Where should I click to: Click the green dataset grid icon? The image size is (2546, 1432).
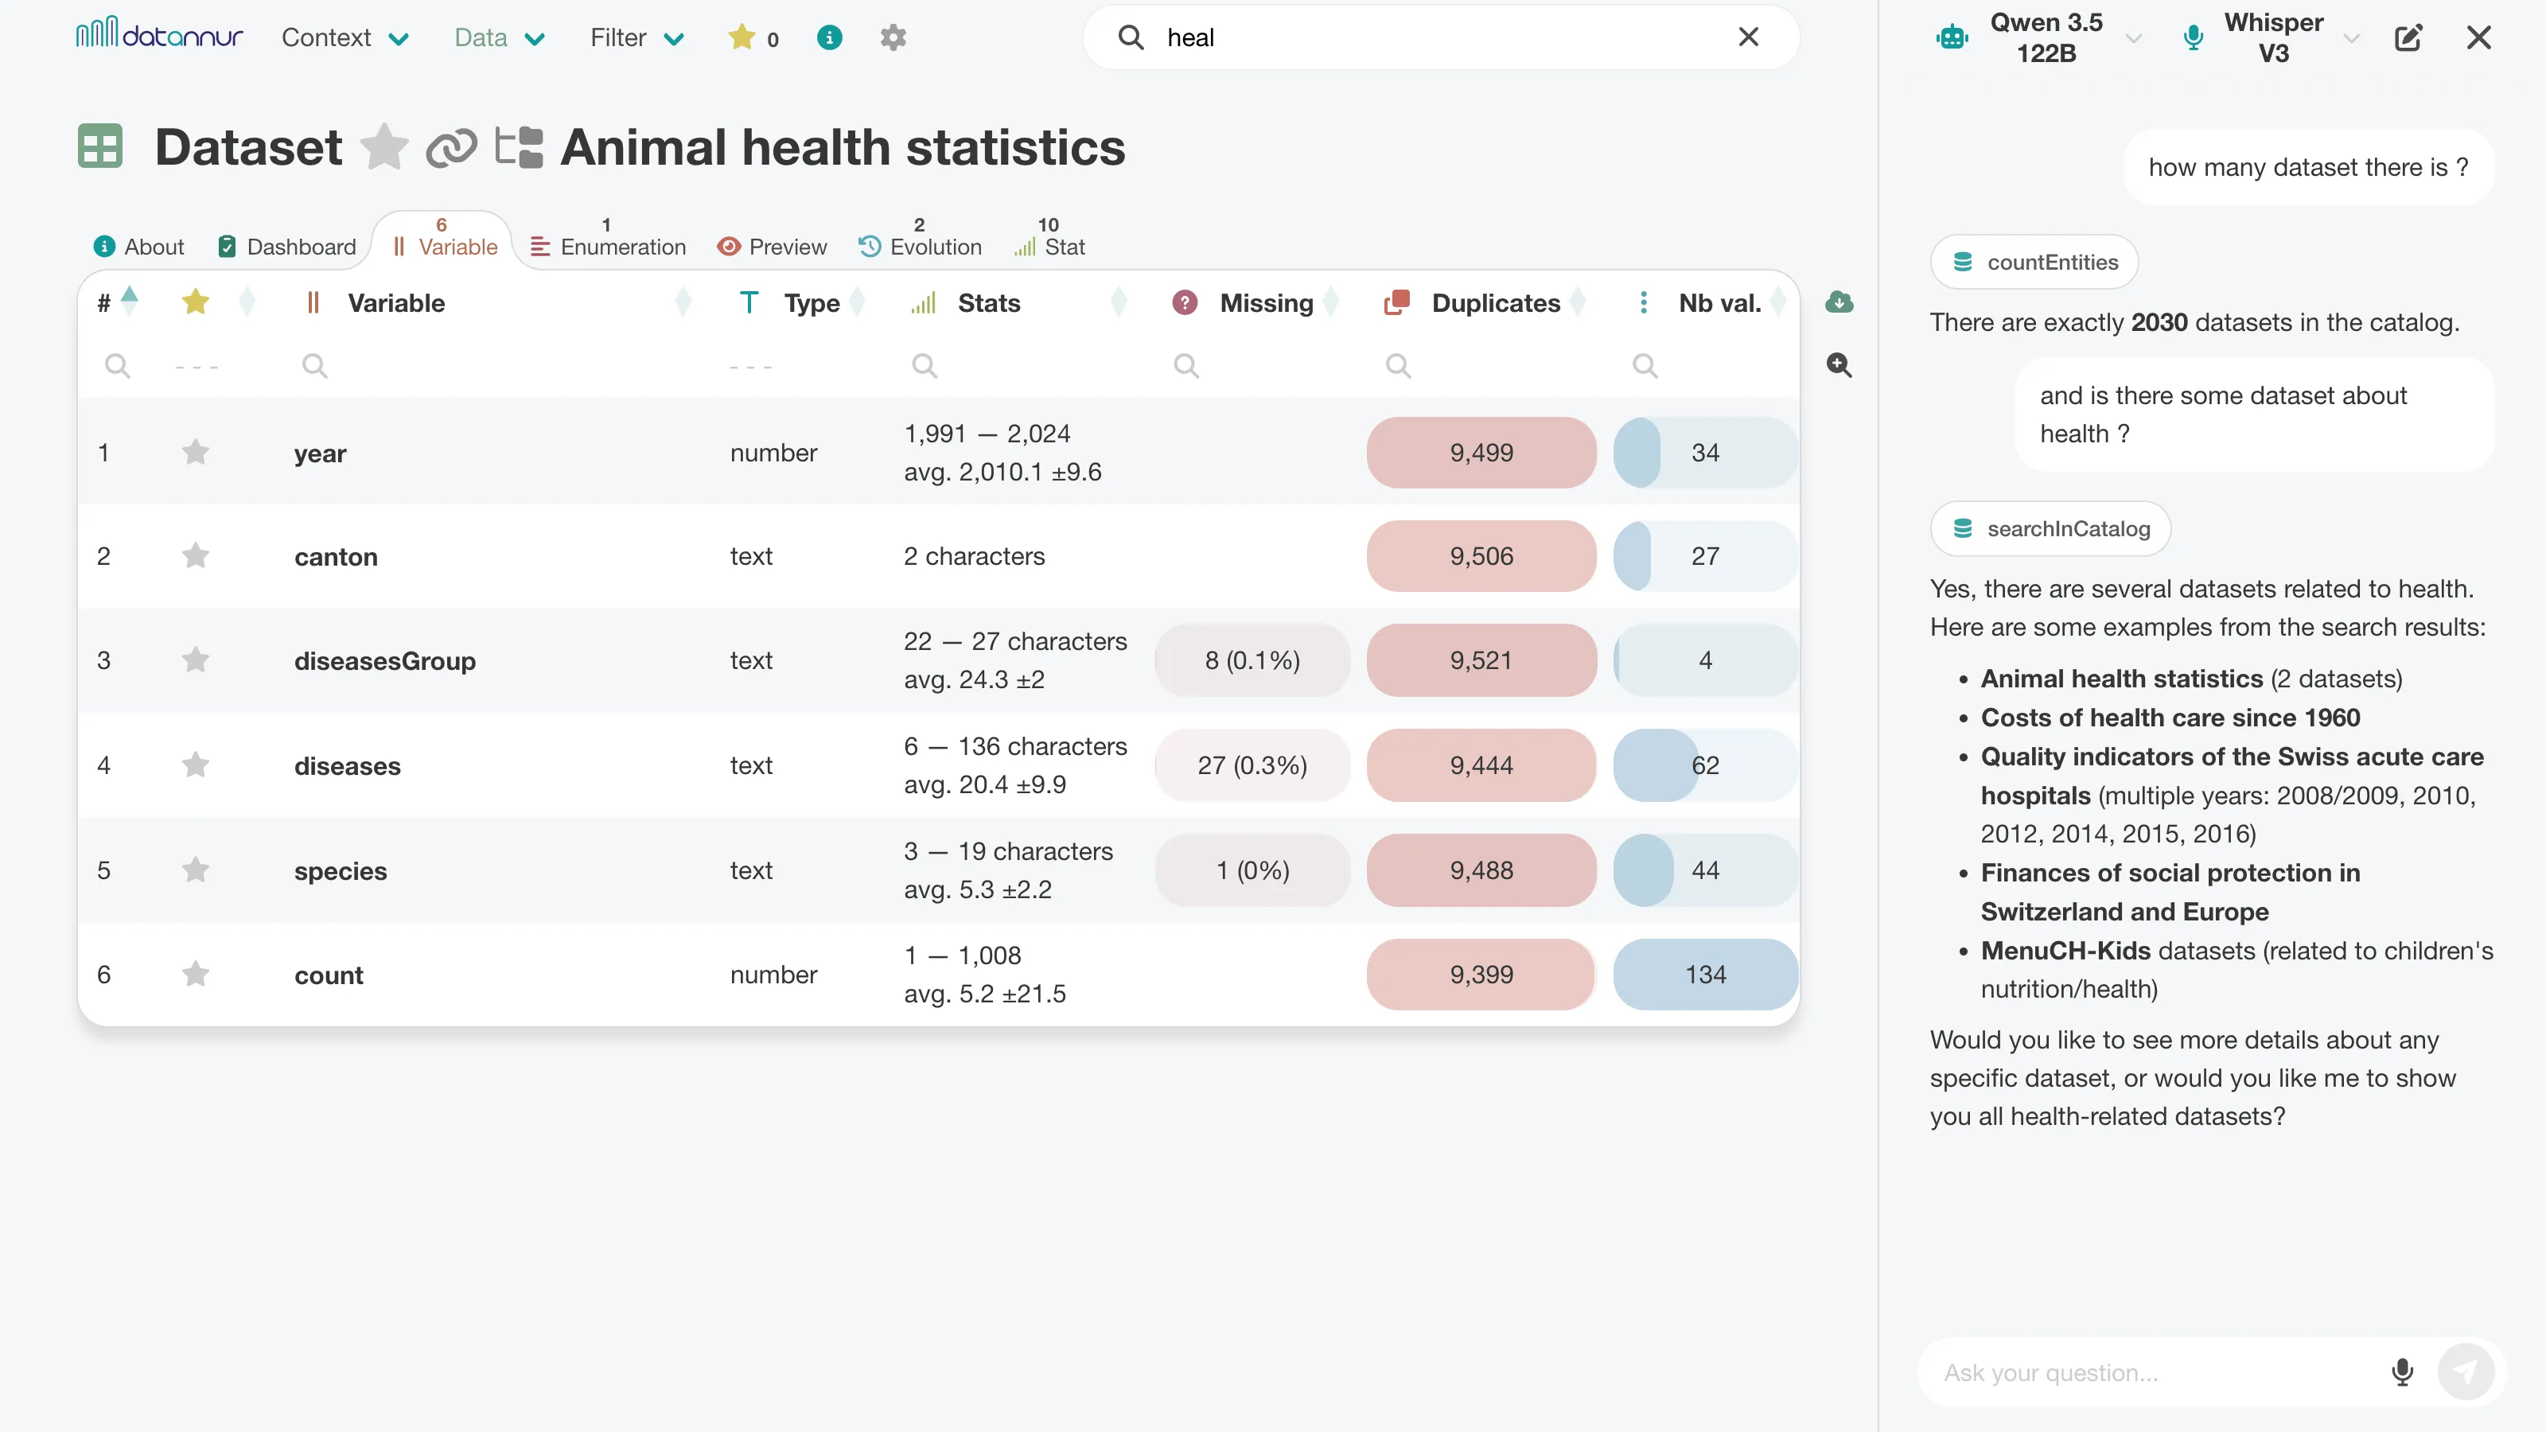(x=99, y=146)
